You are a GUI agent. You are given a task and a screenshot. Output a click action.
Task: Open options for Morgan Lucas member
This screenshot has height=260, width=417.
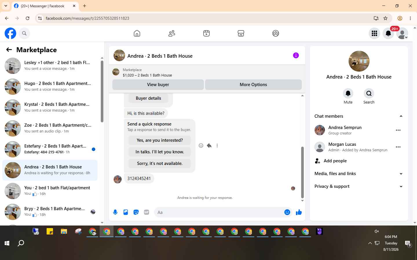pos(398,147)
